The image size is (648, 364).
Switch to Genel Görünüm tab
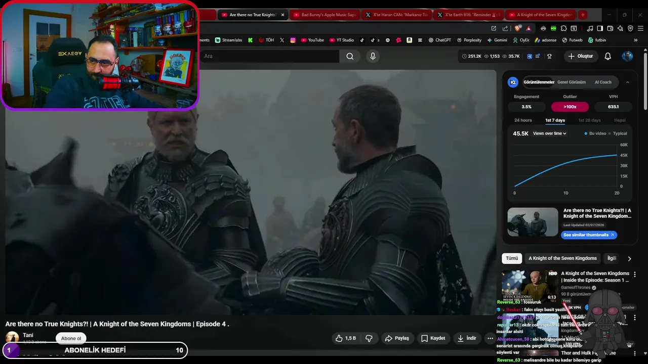click(x=572, y=82)
